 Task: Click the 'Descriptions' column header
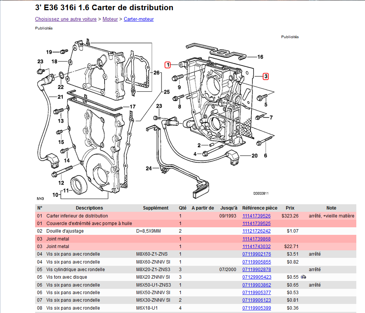[x=89, y=208]
